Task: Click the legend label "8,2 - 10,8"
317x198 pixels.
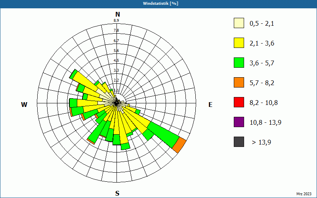Action: (264, 103)
